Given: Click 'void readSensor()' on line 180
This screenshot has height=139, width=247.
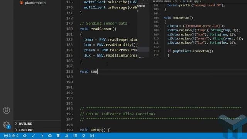Looking at the screenshot, I should [98, 29].
